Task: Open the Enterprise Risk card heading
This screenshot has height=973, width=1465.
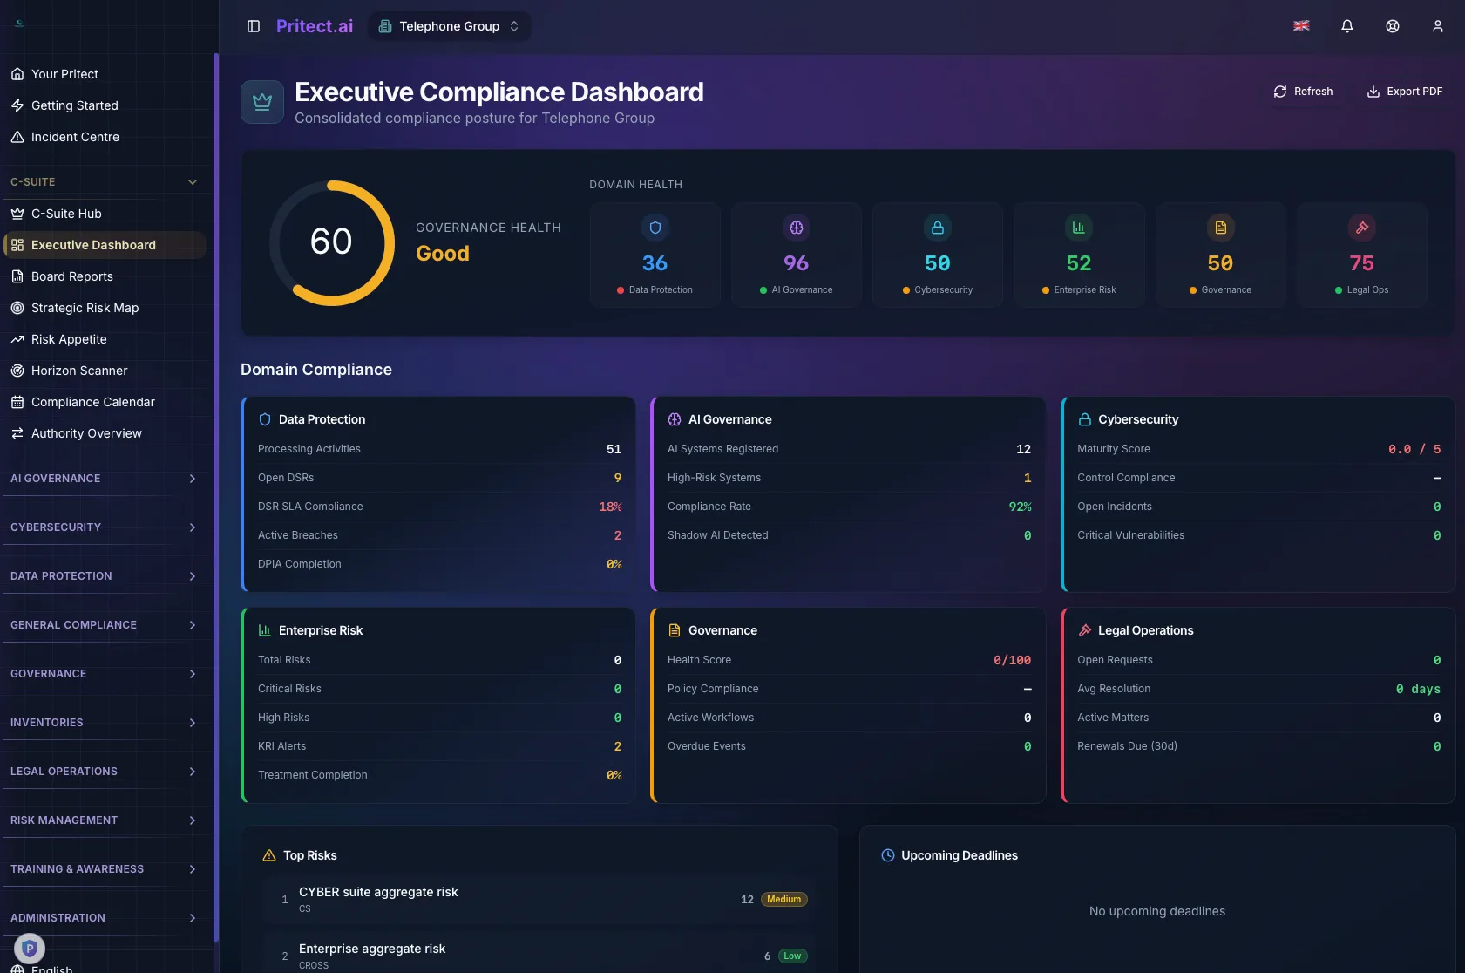Action: pyautogui.click(x=321, y=630)
